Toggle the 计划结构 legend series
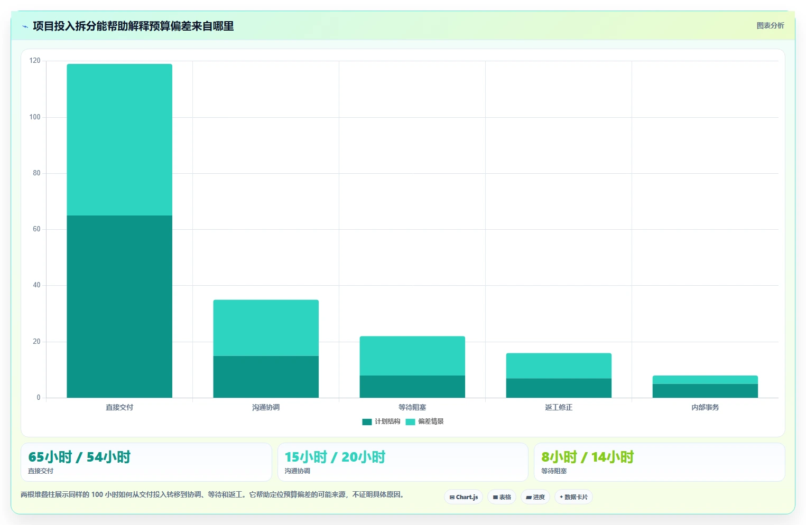 point(381,421)
